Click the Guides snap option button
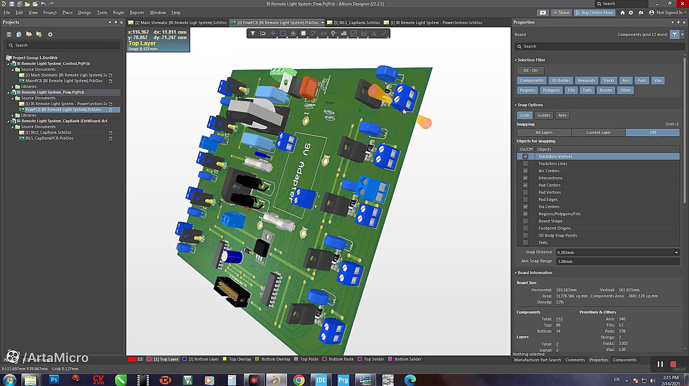The image size is (689, 386). (x=544, y=115)
